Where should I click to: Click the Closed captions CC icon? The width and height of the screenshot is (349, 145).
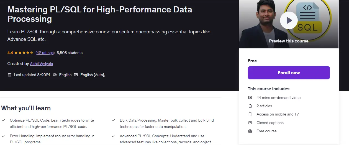(x=250, y=123)
